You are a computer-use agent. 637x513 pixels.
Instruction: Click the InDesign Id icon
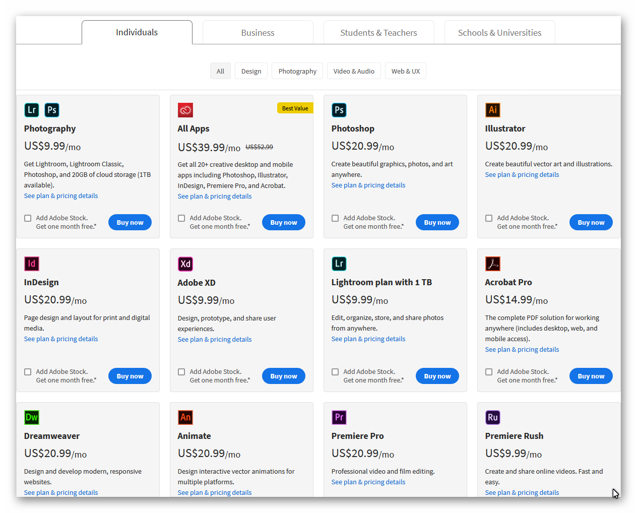coord(31,264)
